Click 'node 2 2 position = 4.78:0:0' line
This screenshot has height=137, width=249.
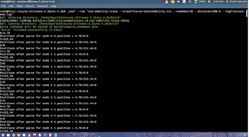[x=44, y=73]
